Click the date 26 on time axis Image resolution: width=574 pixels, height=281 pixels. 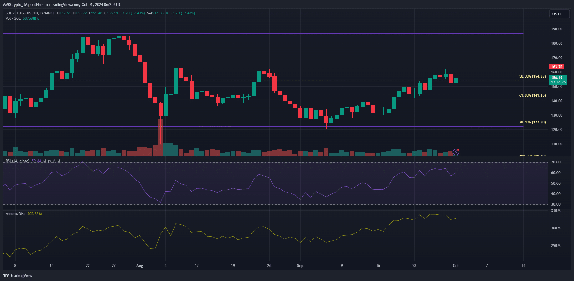269,266
